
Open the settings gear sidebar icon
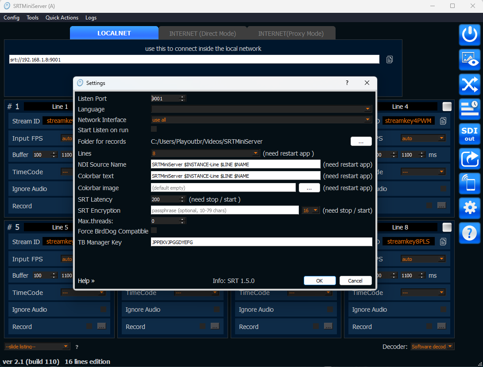pos(469,208)
